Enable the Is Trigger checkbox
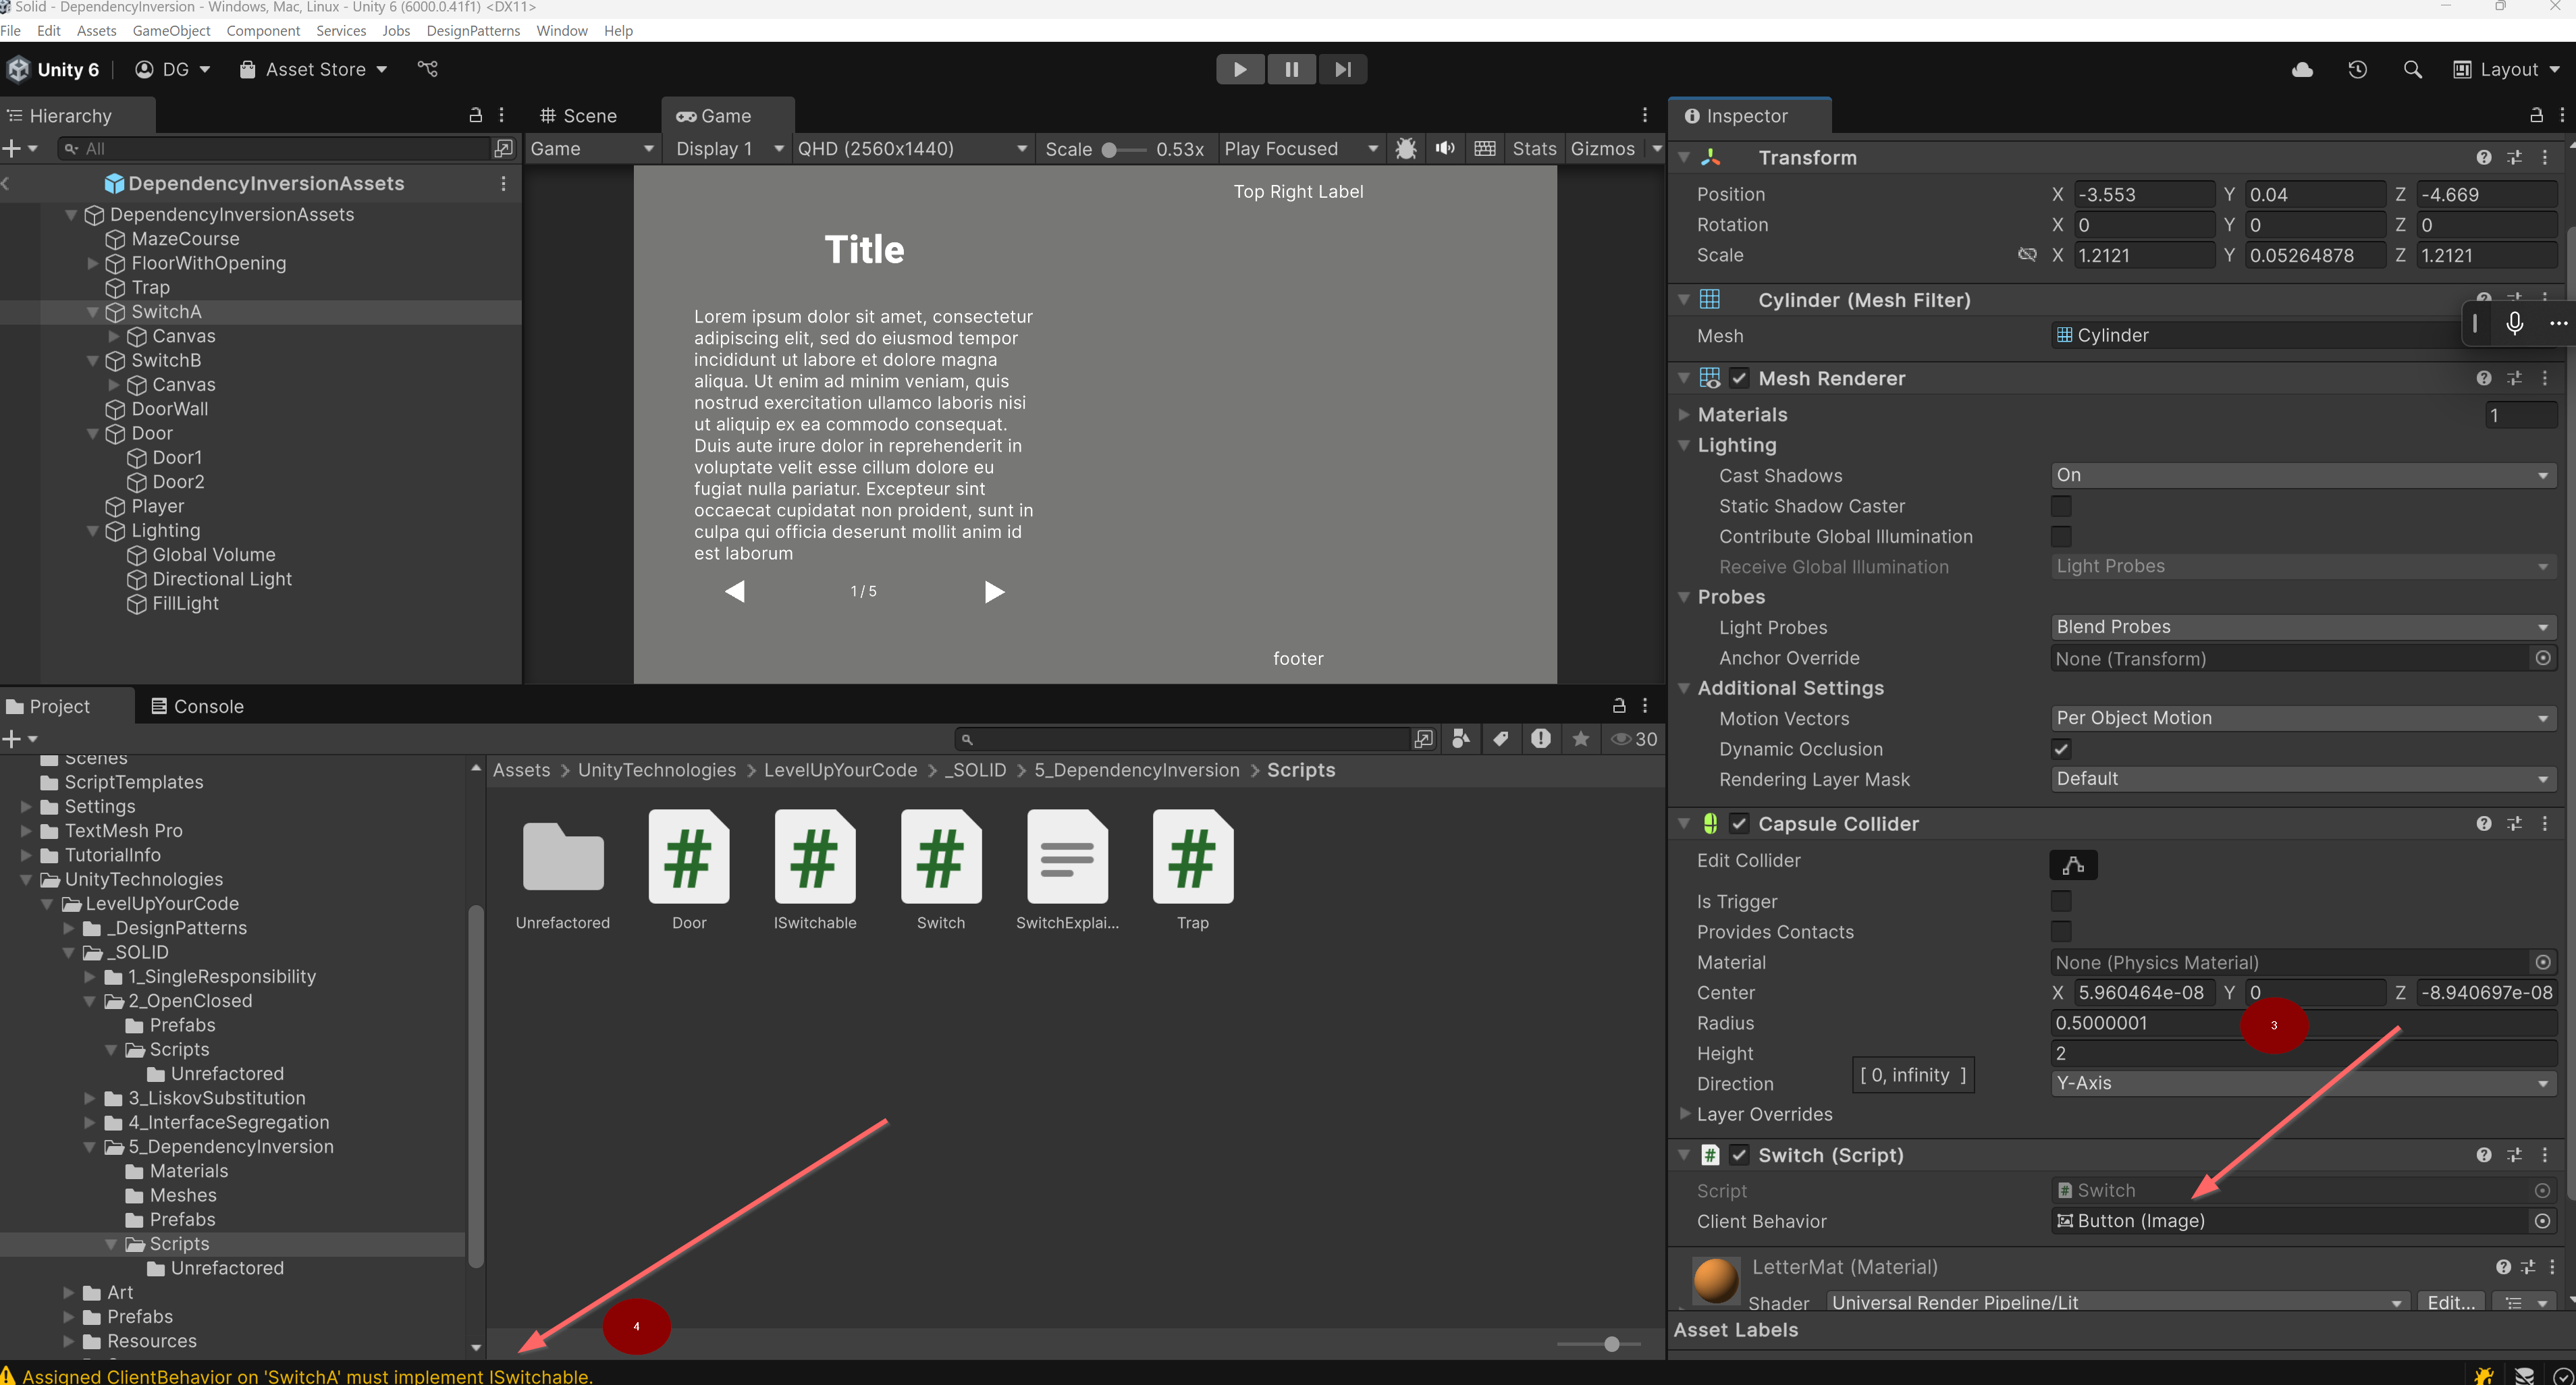2576x1385 pixels. (x=2061, y=901)
